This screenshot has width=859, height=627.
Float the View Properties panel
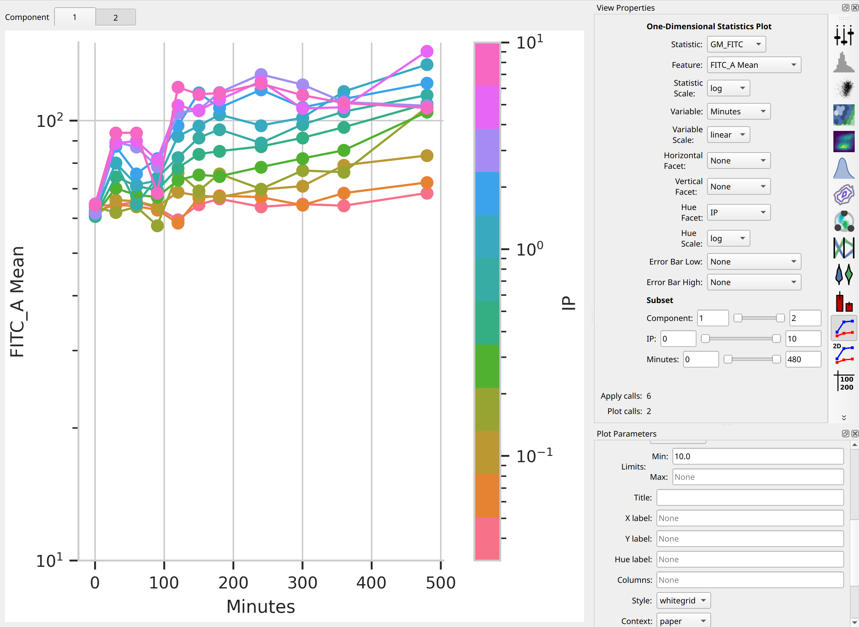845,8
